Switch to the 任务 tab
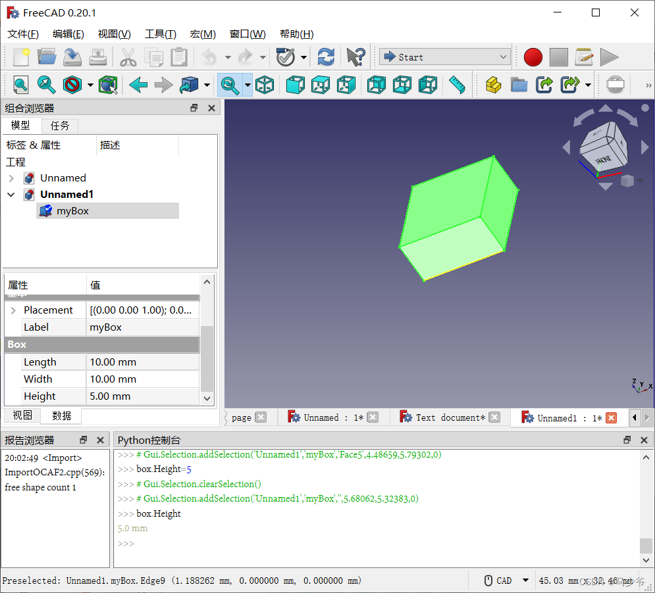Image resolution: width=655 pixels, height=593 pixels. pos(60,126)
